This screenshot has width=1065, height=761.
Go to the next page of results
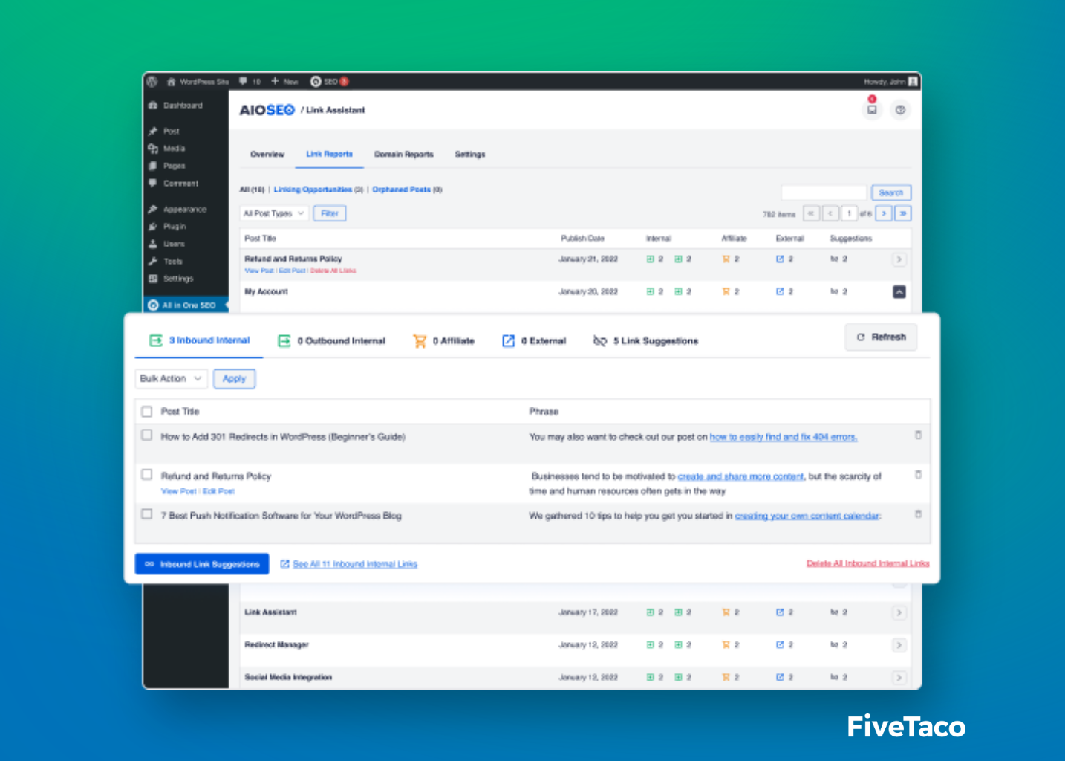click(884, 213)
